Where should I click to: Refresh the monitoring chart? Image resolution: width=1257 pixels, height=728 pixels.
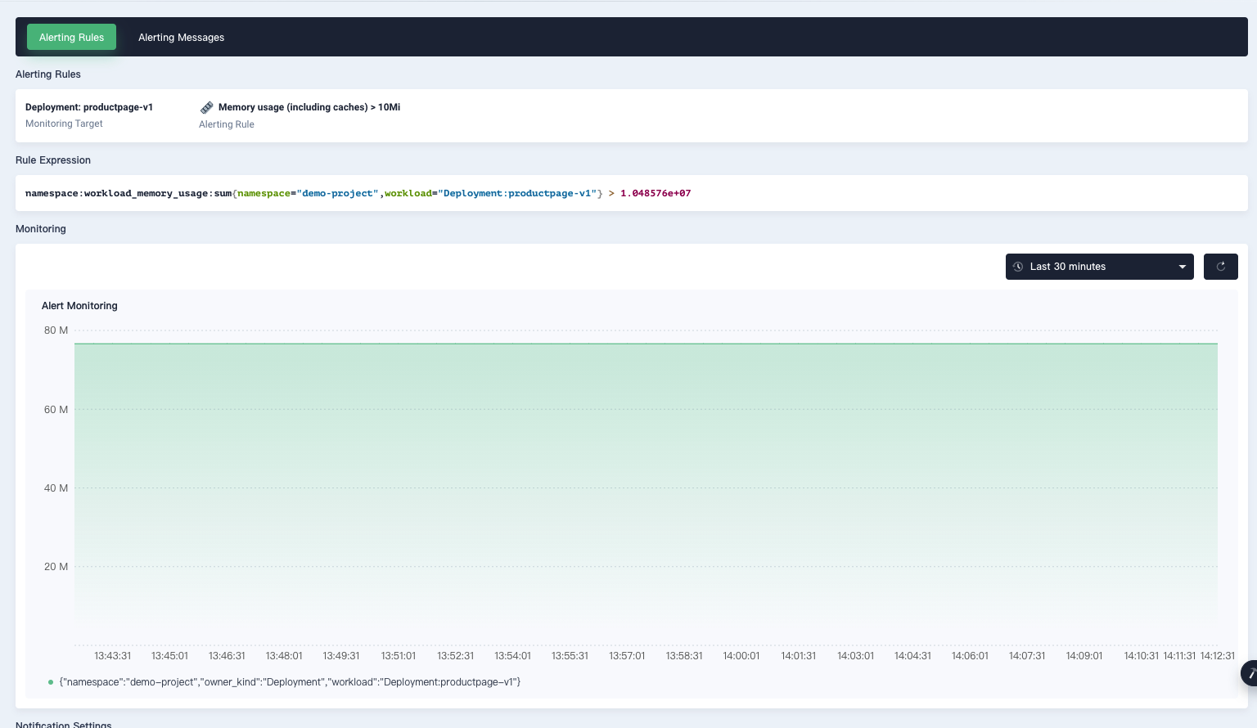coord(1220,267)
